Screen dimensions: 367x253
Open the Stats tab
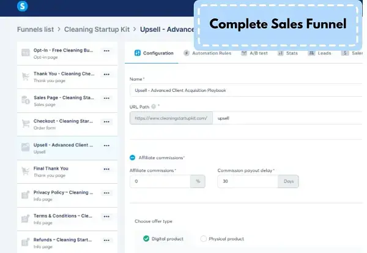tap(289, 53)
